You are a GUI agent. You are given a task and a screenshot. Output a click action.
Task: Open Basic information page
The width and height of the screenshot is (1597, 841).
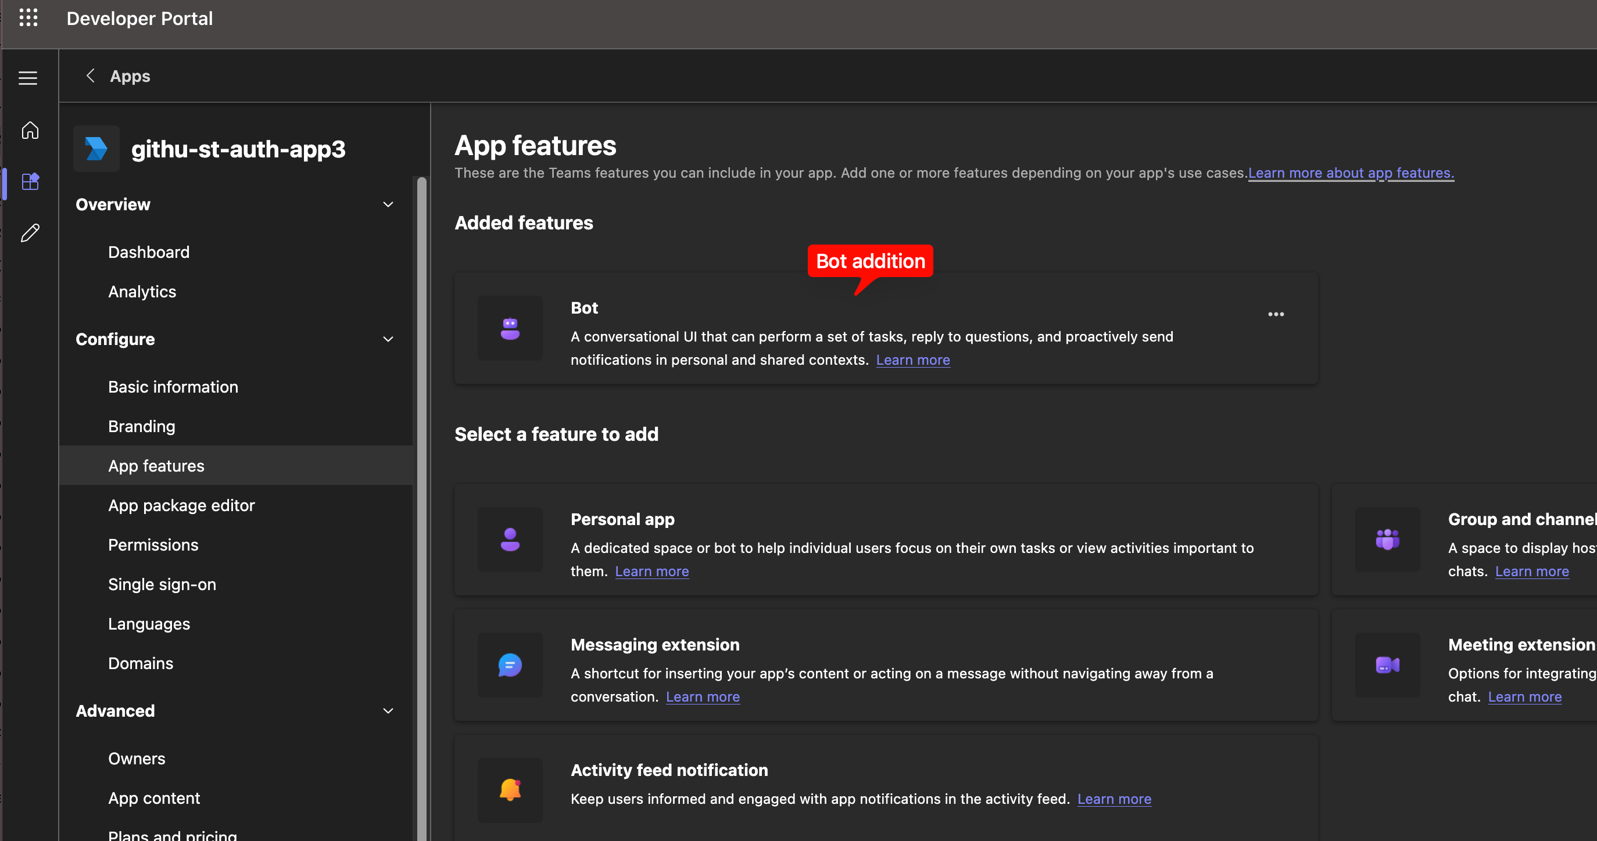click(x=173, y=387)
